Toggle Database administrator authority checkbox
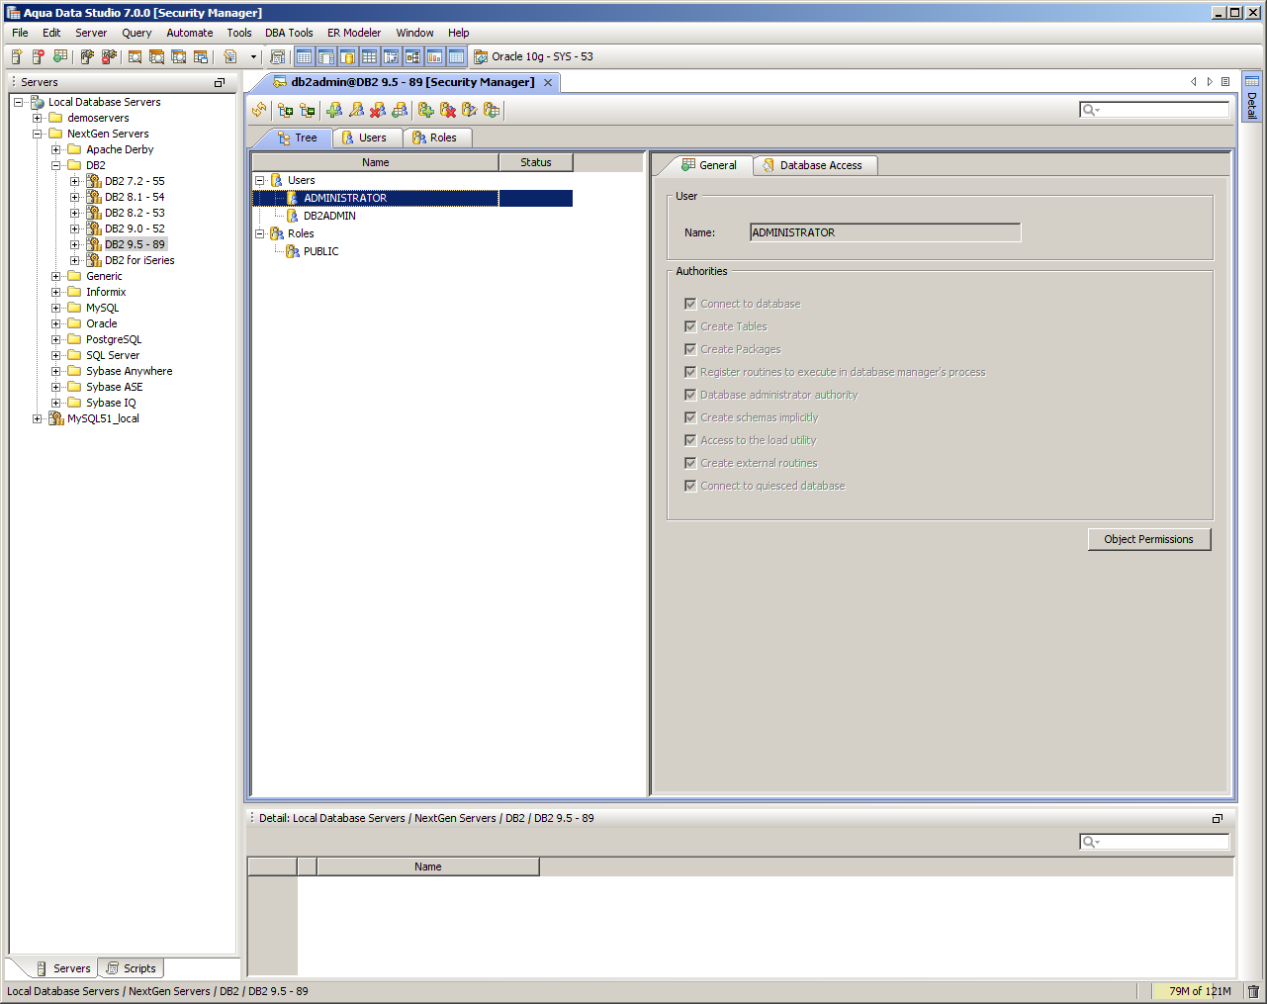The width and height of the screenshot is (1267, 1004). 690,395
